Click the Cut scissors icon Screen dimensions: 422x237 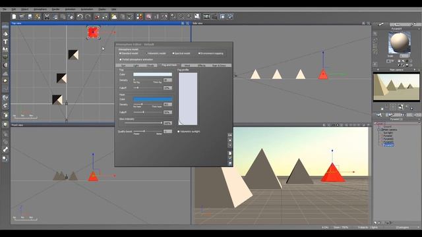tap(47, 16)
